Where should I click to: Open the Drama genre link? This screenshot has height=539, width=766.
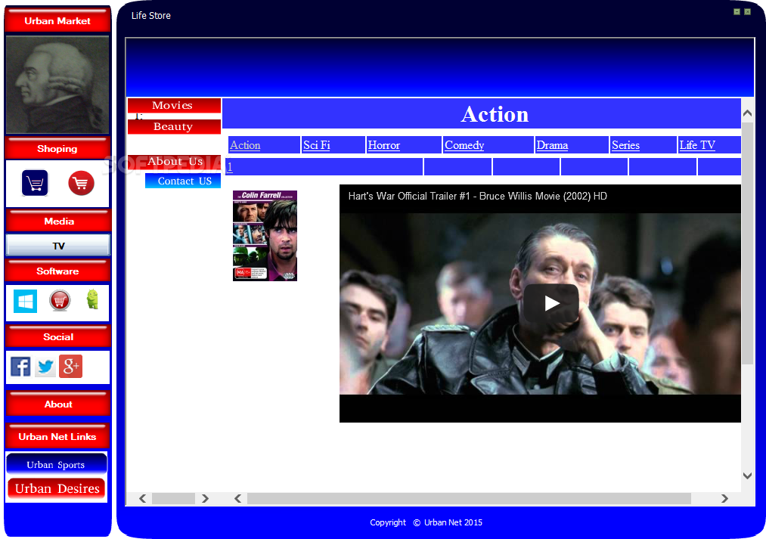[552, 145]
